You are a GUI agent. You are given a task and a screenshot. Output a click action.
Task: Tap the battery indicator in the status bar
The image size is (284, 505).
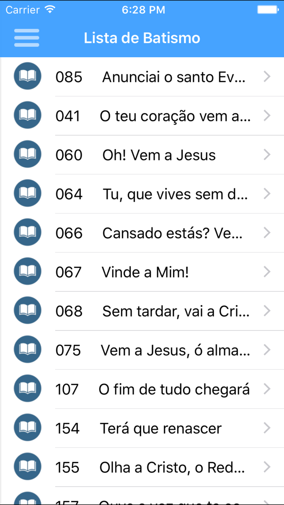coord(269,9)
